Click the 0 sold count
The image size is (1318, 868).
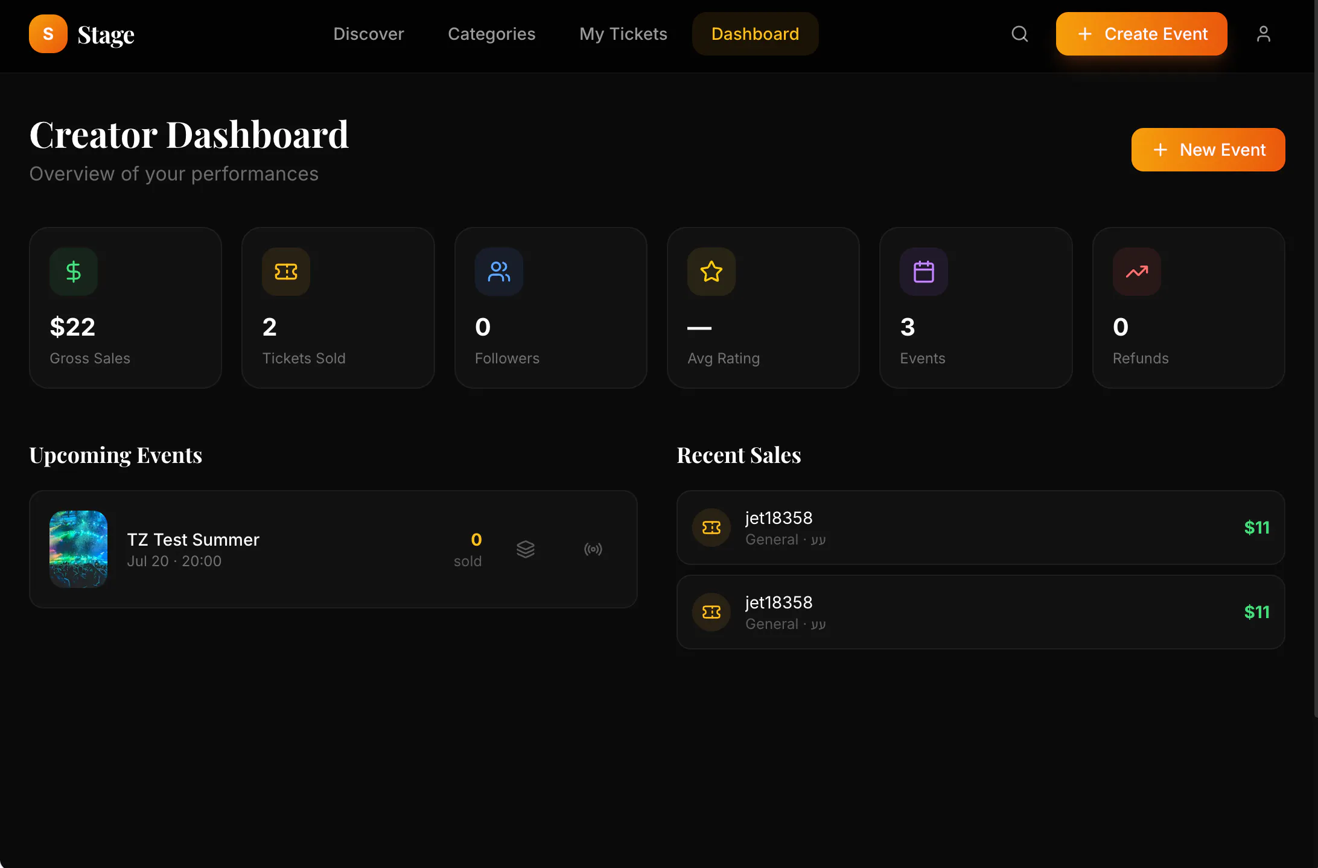point(468,550)
